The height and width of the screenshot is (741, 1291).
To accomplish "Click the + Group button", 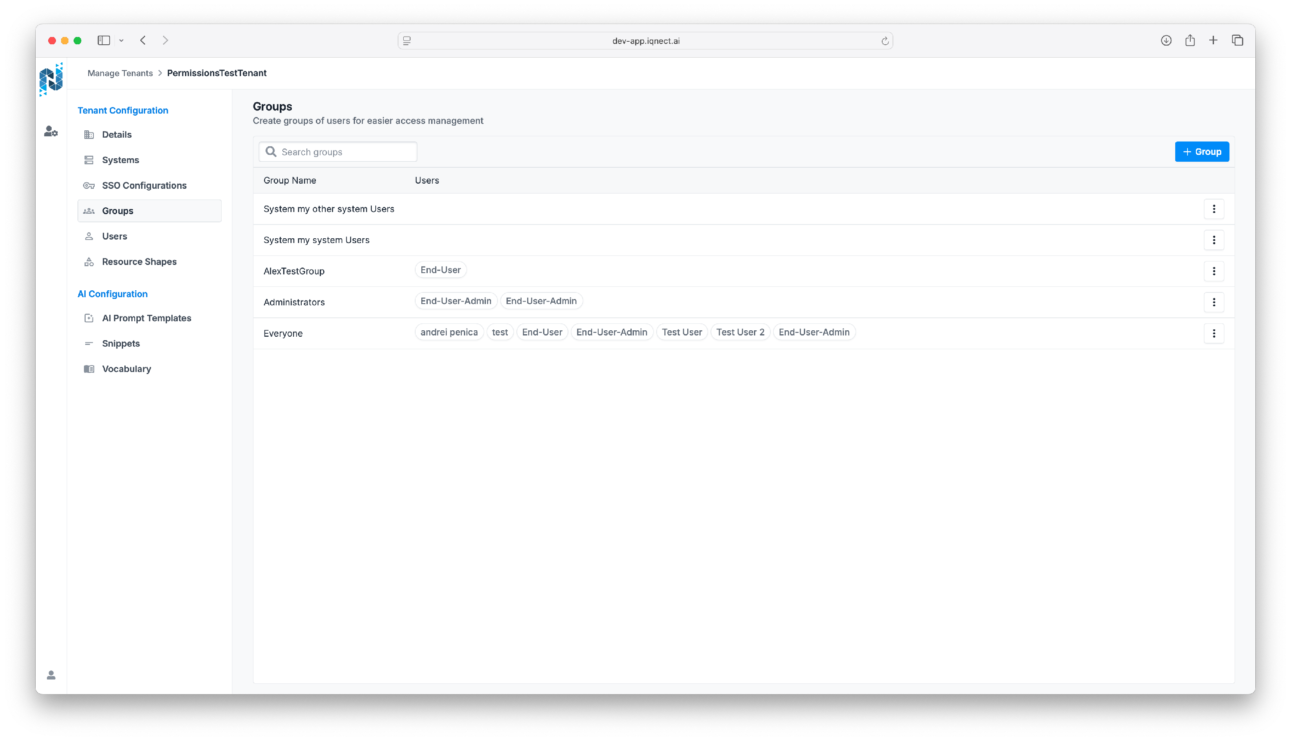I will click(x=1201, y=152).
